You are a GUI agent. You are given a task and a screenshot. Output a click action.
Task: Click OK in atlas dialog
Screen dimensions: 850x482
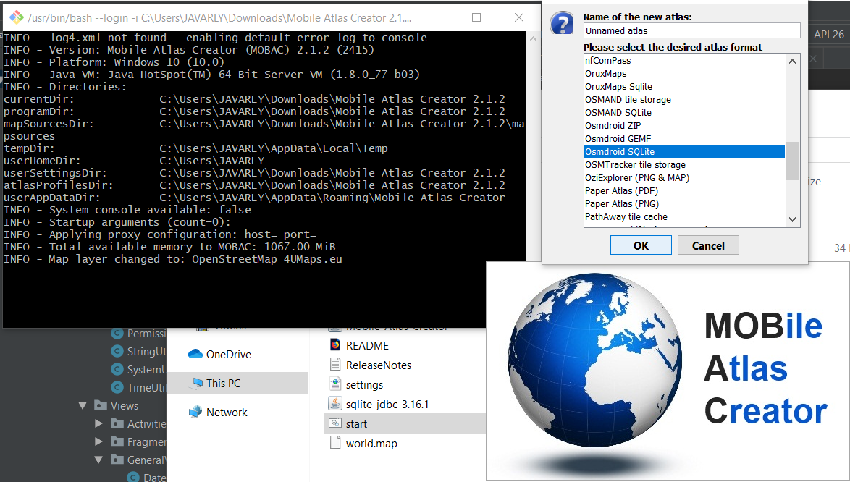[x=641, y=245]
